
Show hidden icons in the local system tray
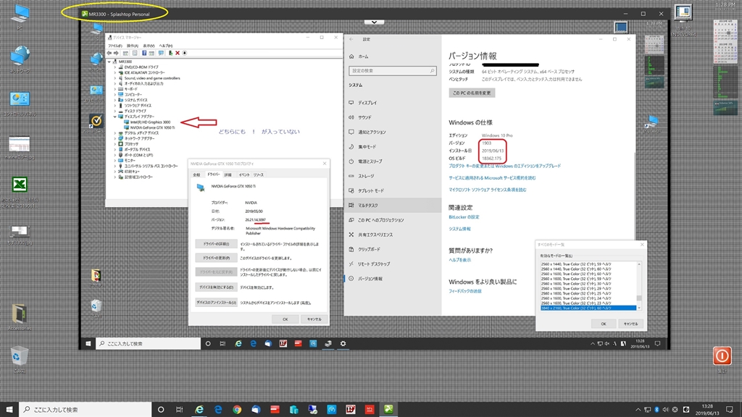[638, 410]
